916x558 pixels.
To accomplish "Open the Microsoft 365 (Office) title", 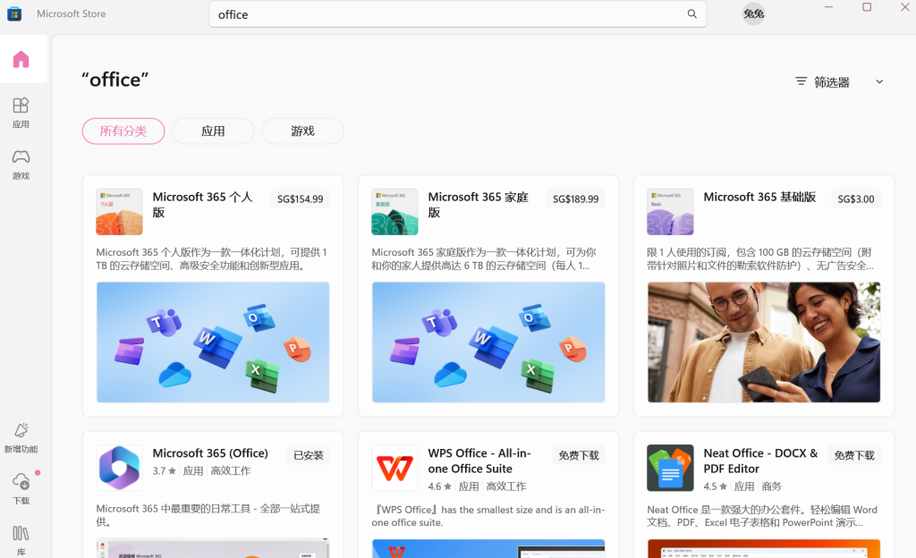I will pyautogui.click(x=210, y=453).
